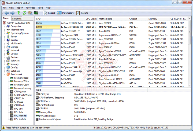Screen dimensions: 193x131
Task: Click the Back arrow toolbar icon
Action: [x=6, y=13]
